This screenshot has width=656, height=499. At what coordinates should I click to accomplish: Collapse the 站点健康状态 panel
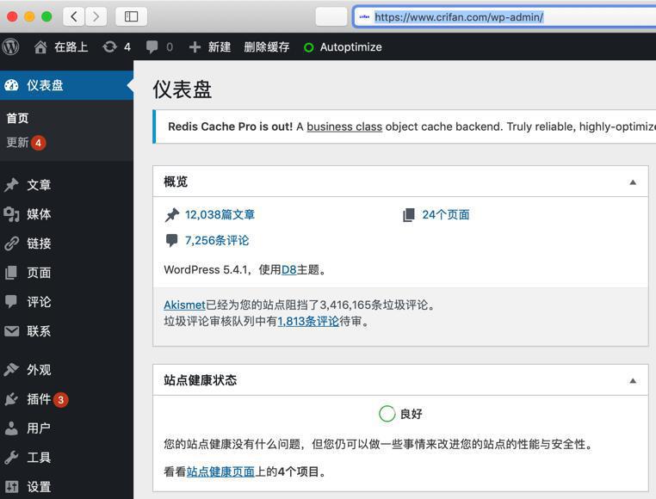pos(633,380)
